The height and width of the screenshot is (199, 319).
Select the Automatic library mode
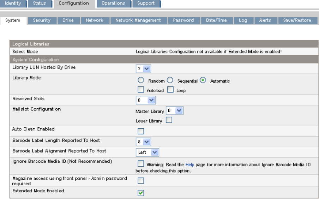(x=203, y=81)
